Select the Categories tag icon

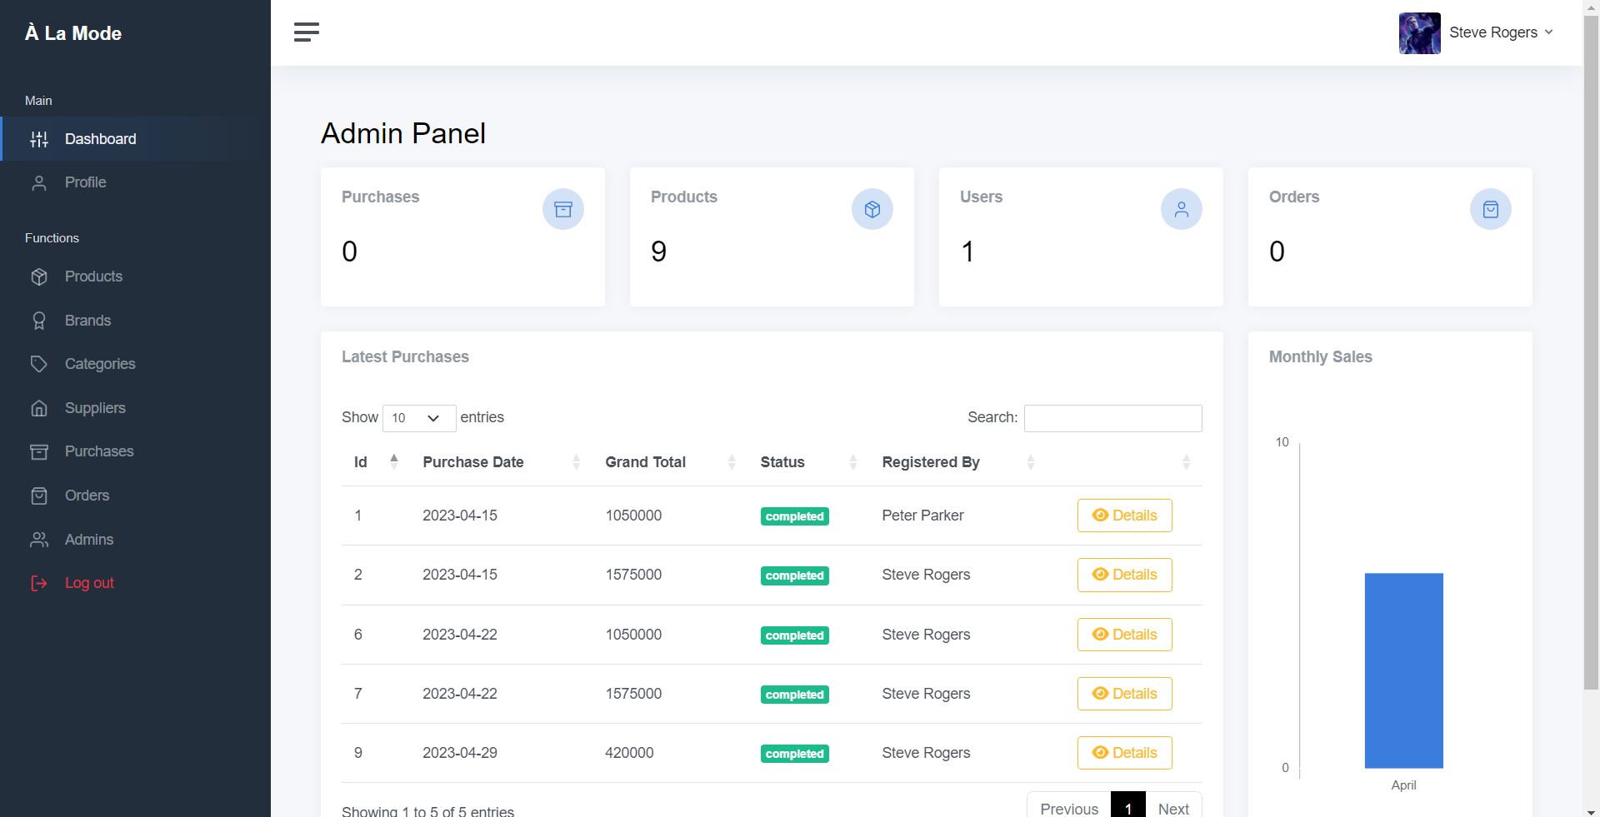tap(39, 364)
